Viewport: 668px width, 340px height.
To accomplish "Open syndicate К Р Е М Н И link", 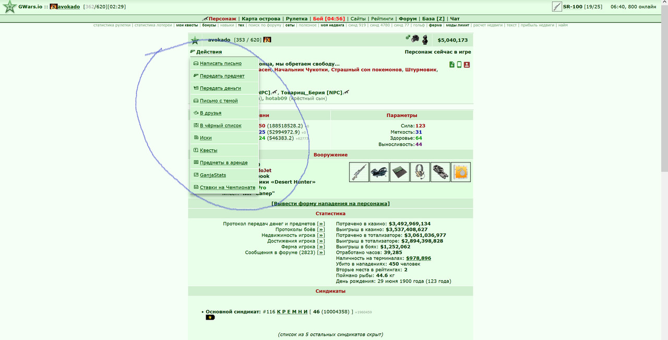I will 292,312.
